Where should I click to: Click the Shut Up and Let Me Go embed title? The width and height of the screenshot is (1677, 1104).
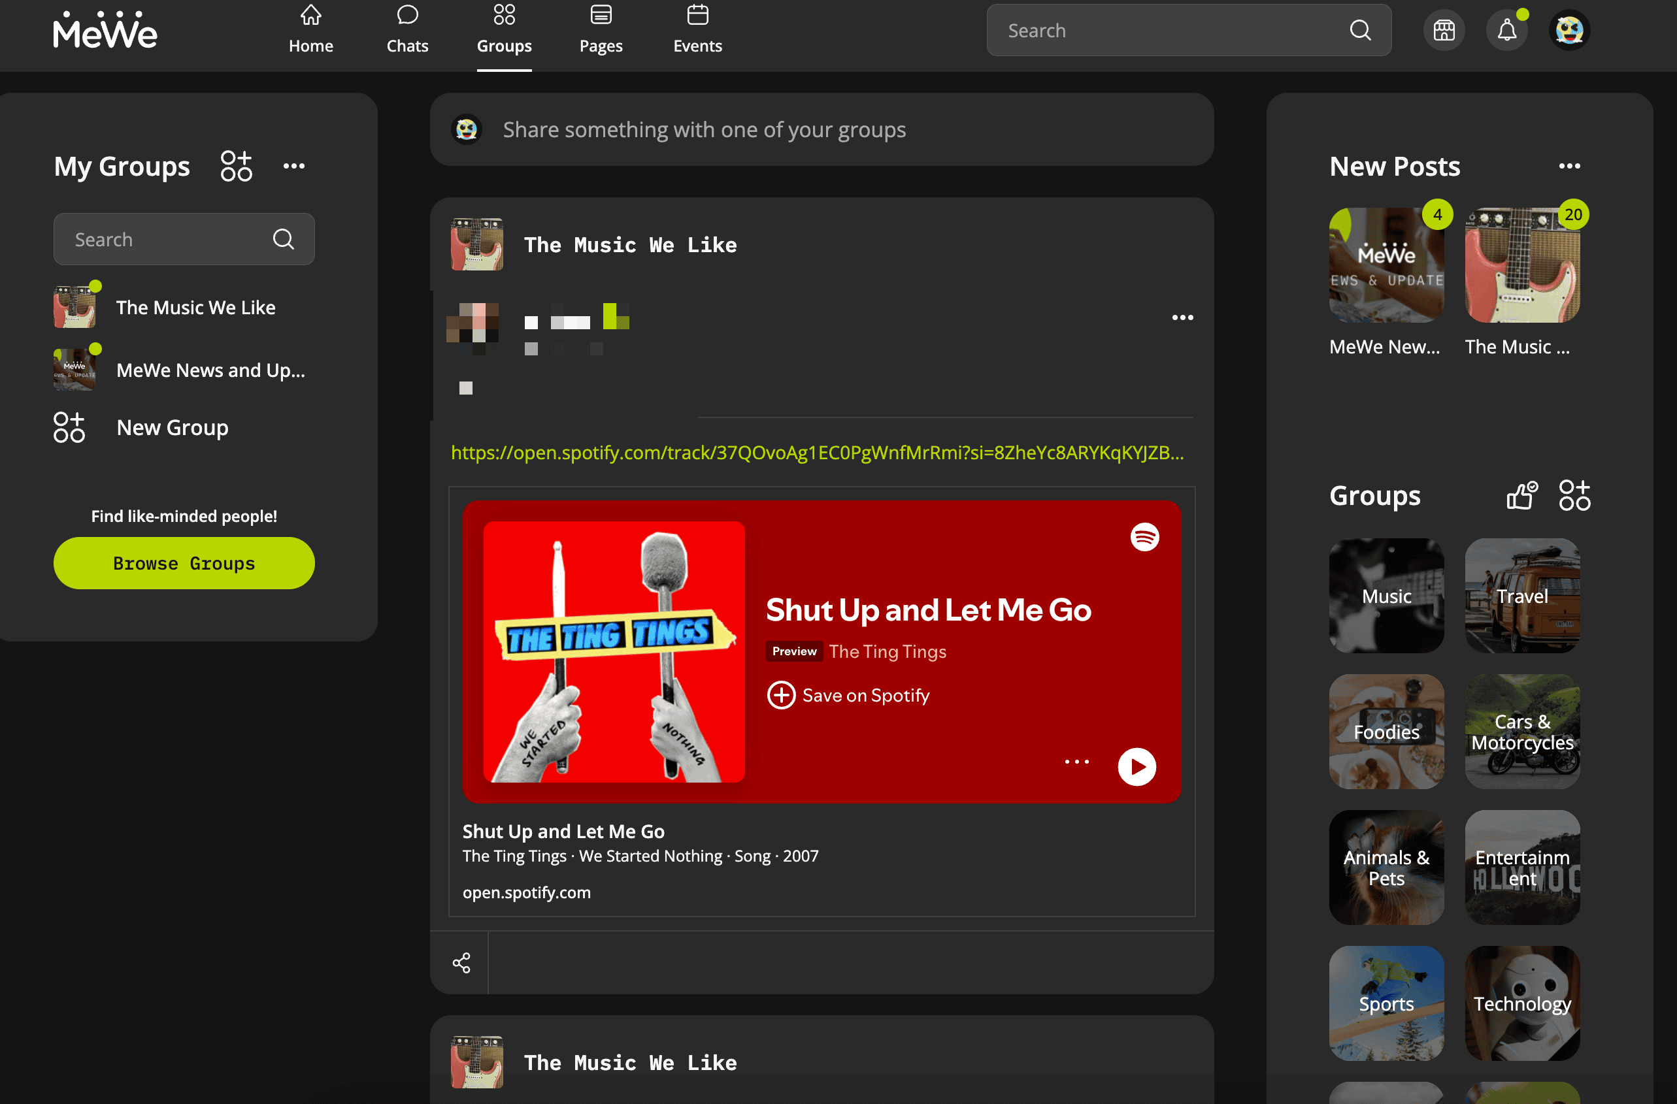click(929, 610)
